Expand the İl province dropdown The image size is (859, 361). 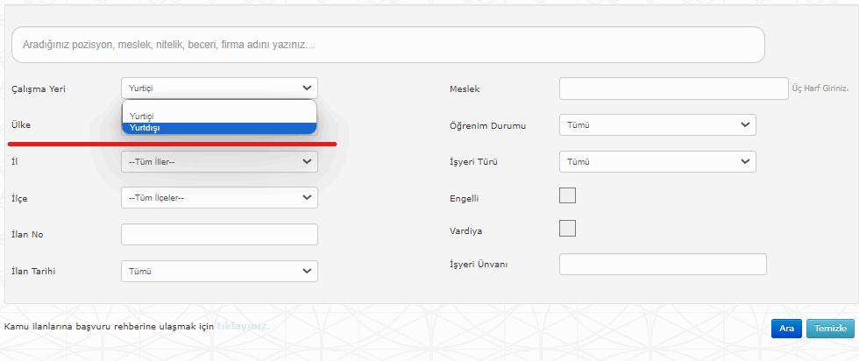point(219,161)
